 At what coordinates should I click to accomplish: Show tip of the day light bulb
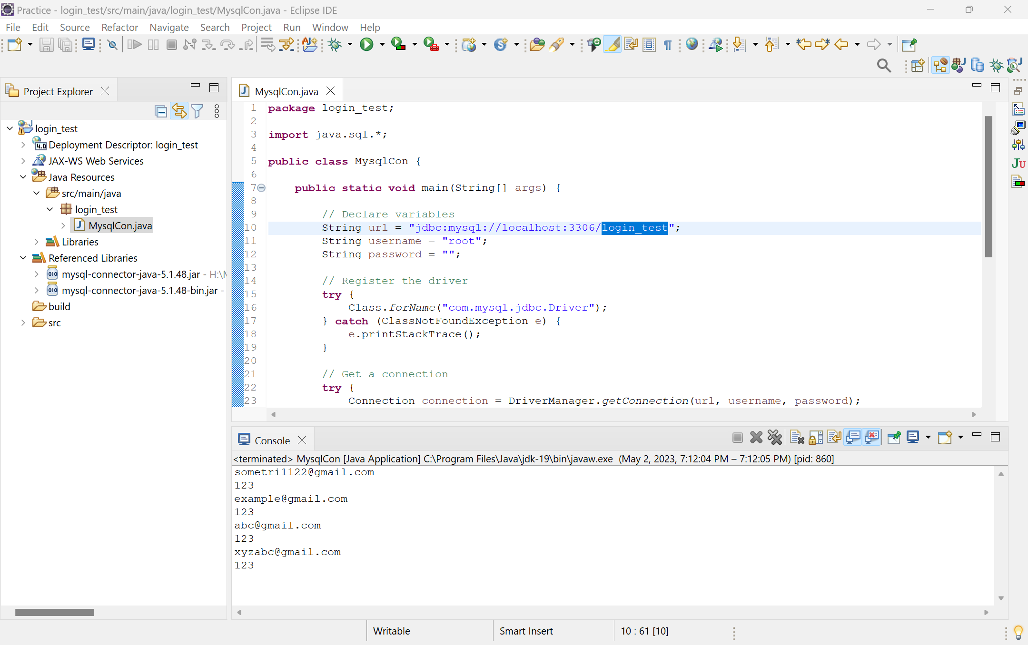(1018, 632)
